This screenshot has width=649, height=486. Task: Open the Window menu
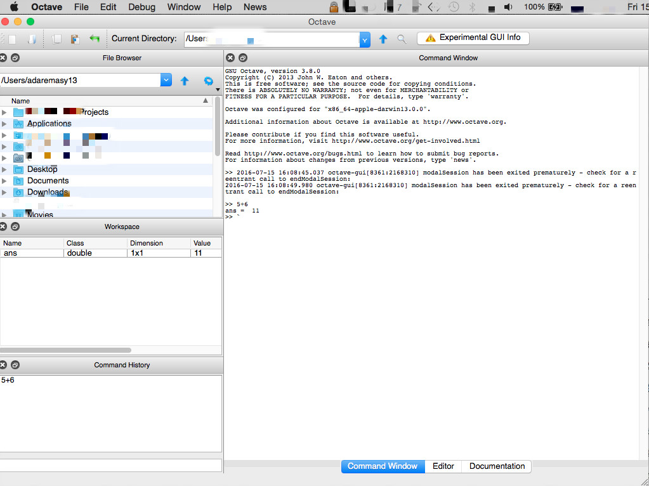click(x=184, y=7)
